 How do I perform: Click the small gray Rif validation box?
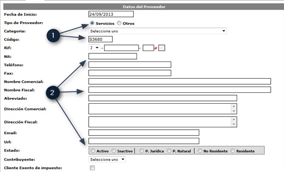pyautogui.click(x=162, y=48)
